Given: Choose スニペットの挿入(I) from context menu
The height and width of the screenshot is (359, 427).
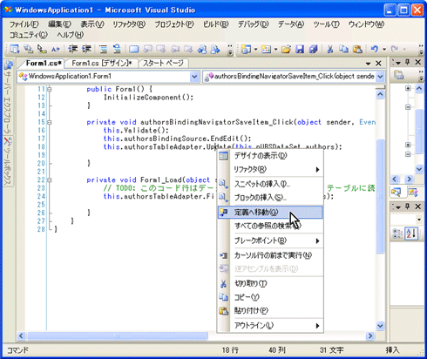Looking at the screenshot, I should tap(270, 184).
